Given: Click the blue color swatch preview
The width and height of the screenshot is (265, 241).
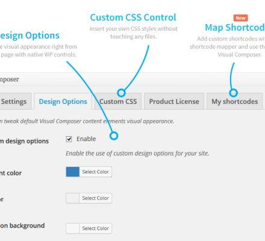Looking at the screenshot, I should pos(73,172).
